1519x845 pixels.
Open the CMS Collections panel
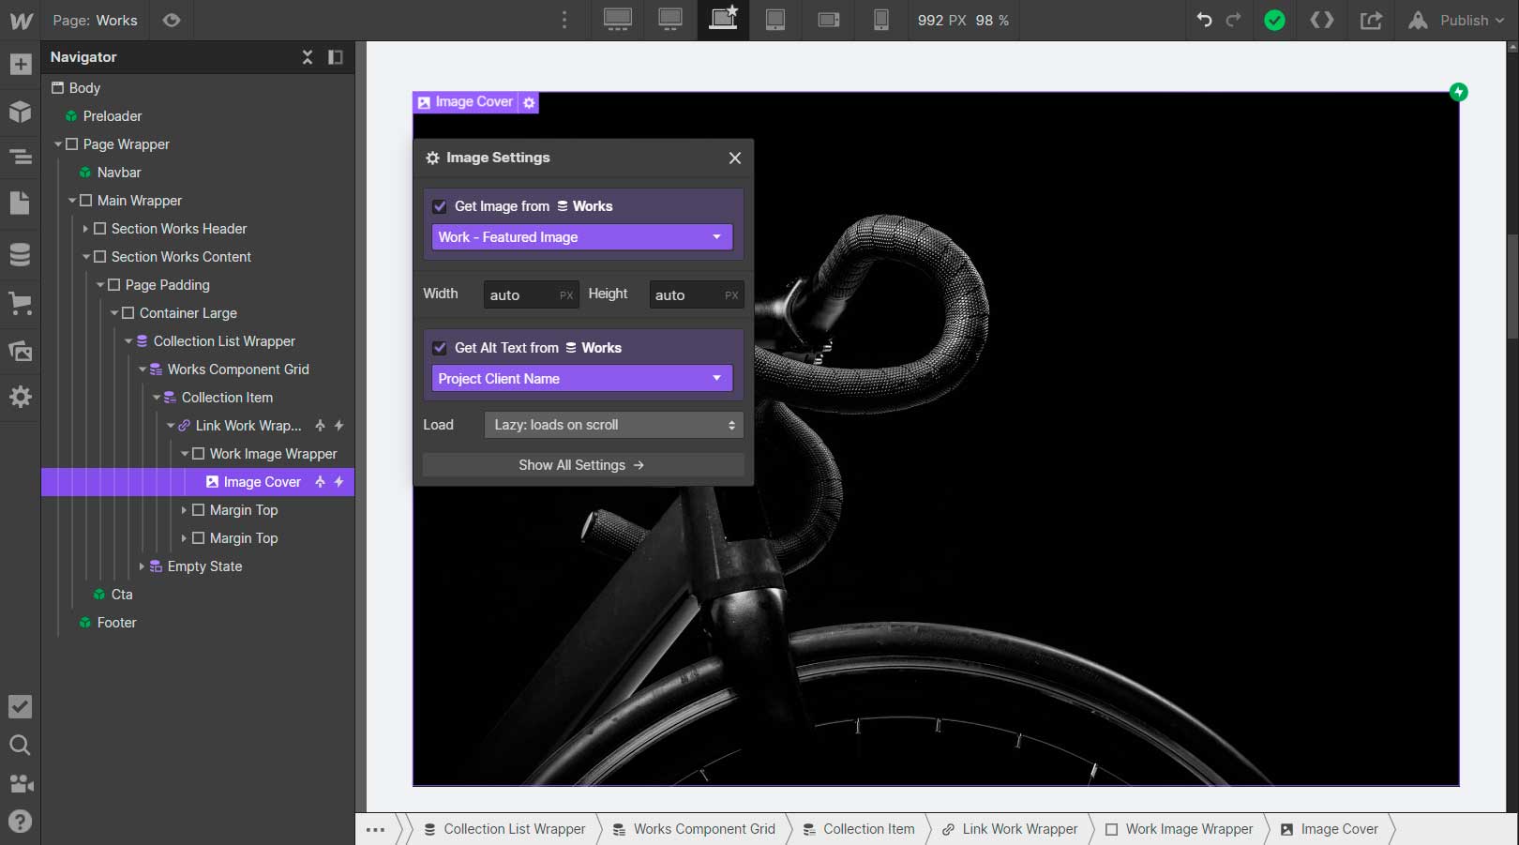coord(20,254)
